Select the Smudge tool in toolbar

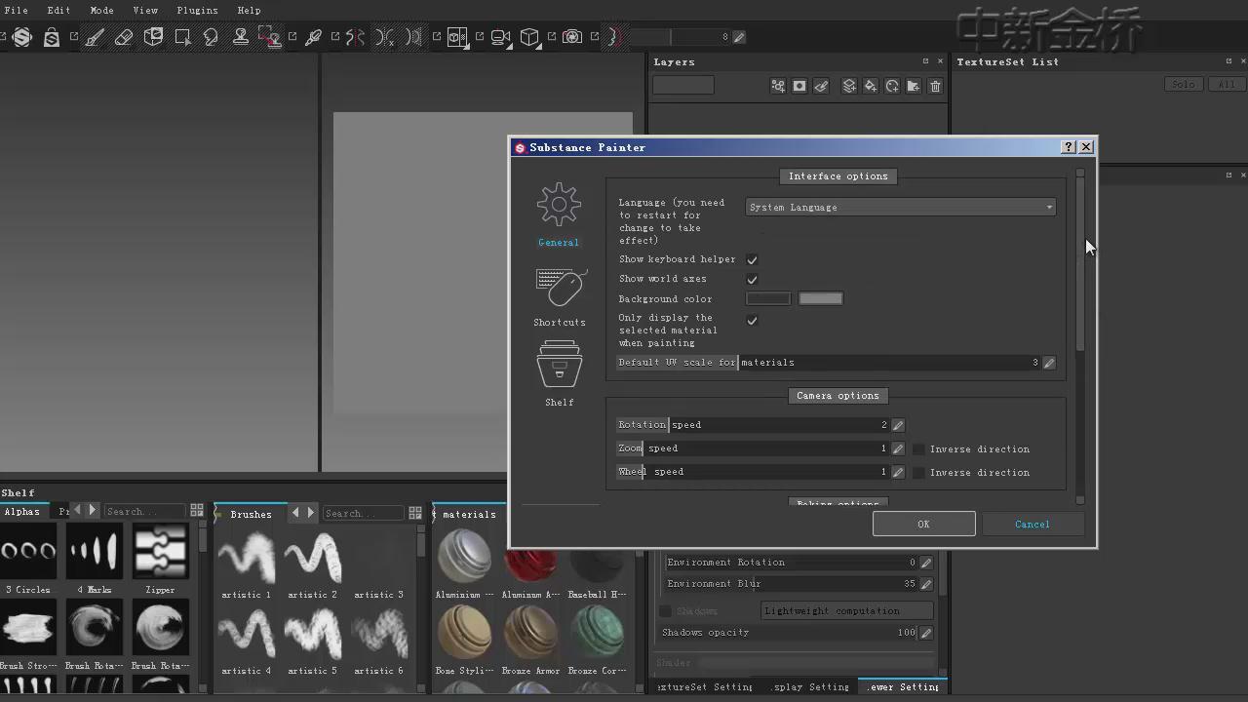click(x=211, y=37)
